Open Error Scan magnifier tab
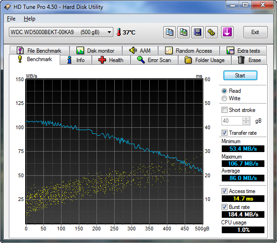The width and height of the screenshot is (277, 243). [x=154, y=60]
